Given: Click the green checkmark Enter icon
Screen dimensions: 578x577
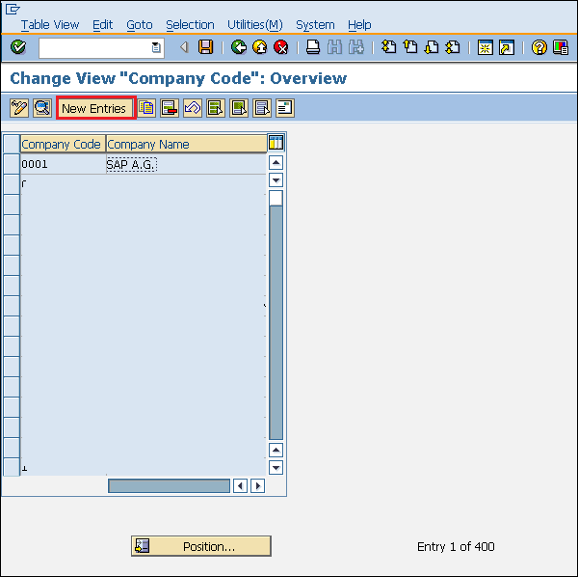Looking at the screenshot, I should coord(18,47).
